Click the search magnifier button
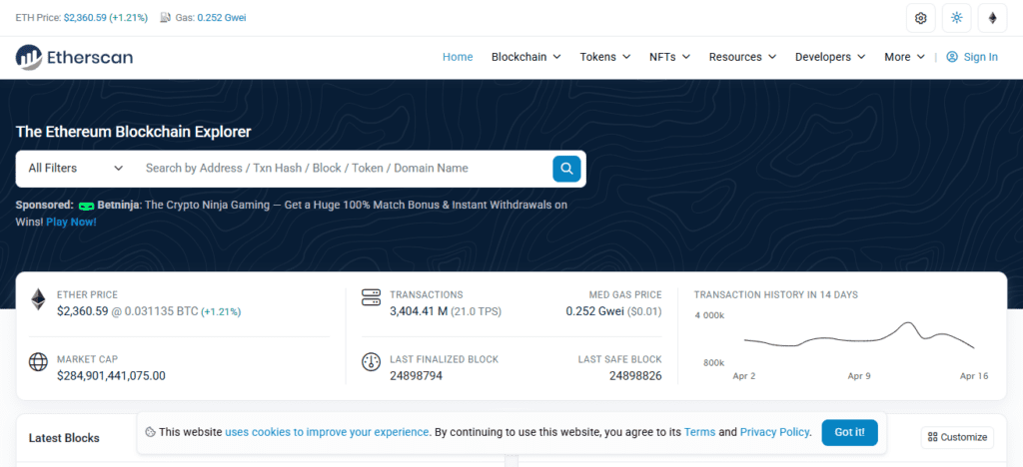Viewport: 1023px width, 467px height. (x=567, y=169)
